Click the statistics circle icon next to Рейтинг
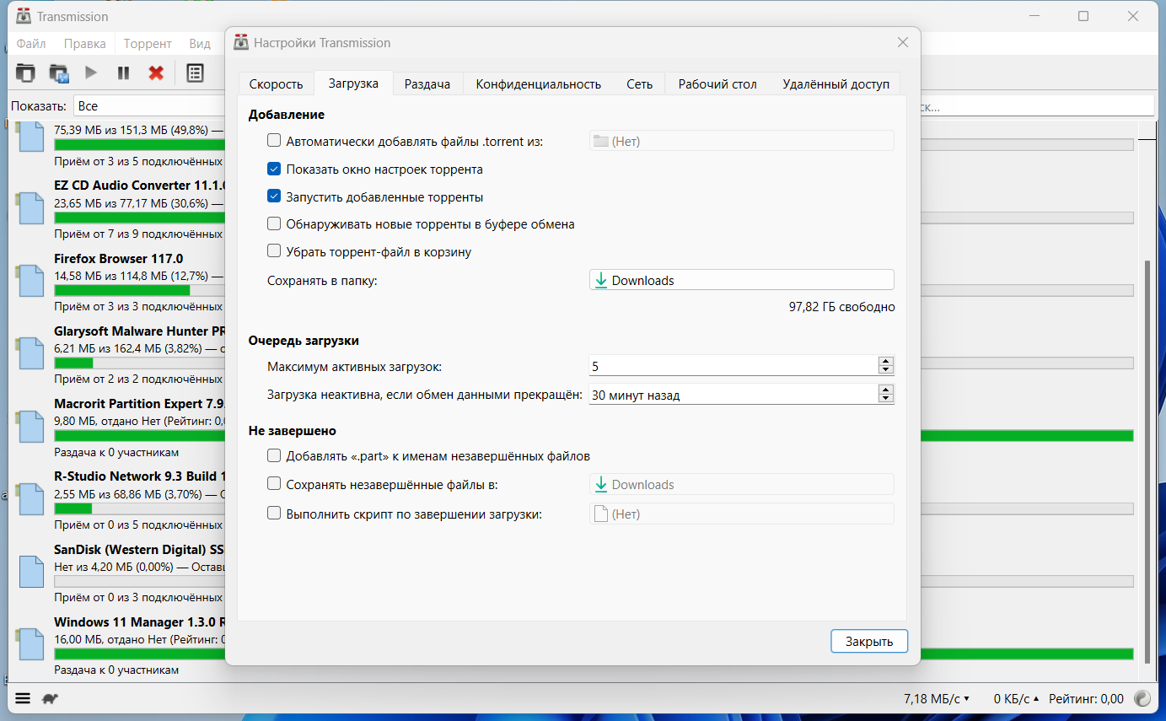The image size is (1166, 721). pyautogui.click(x=1142, y=698)
